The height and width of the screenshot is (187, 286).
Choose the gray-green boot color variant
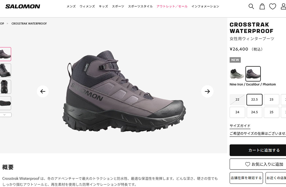pyautogui.click(x=237, y=74)
